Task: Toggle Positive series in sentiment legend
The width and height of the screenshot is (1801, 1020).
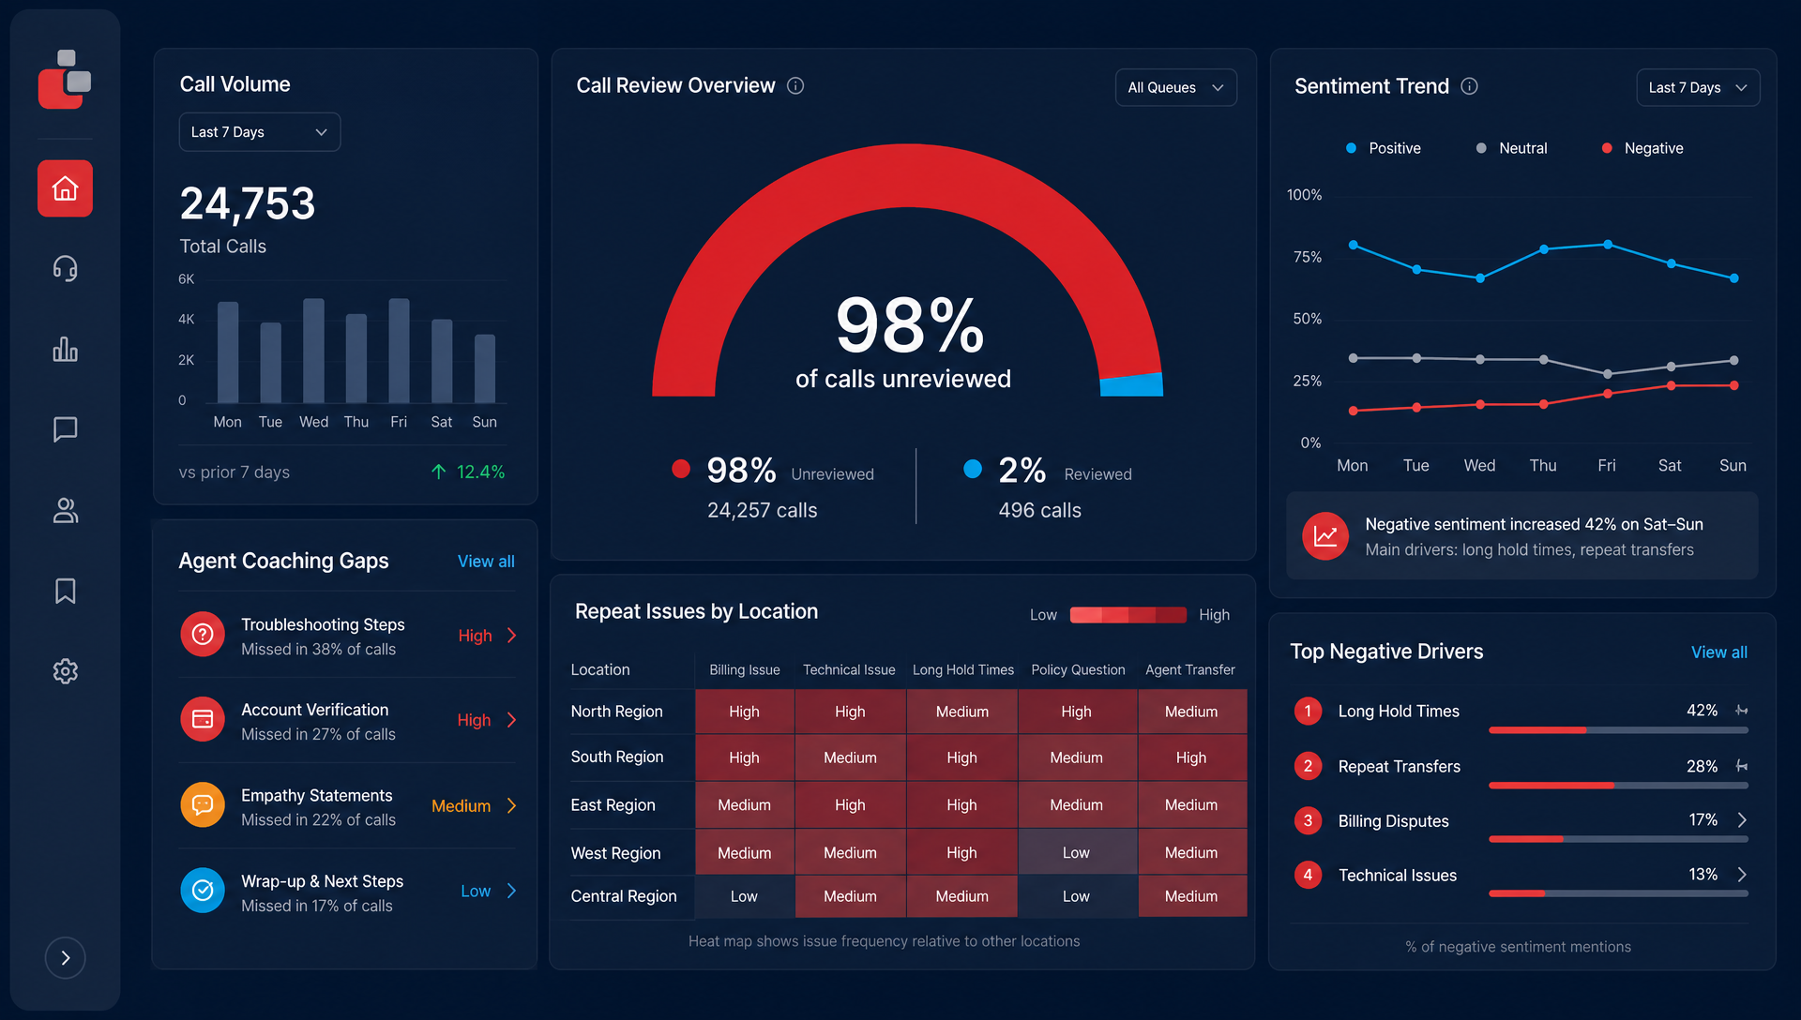Action: pyautogui.click(x=1383, y=148)
